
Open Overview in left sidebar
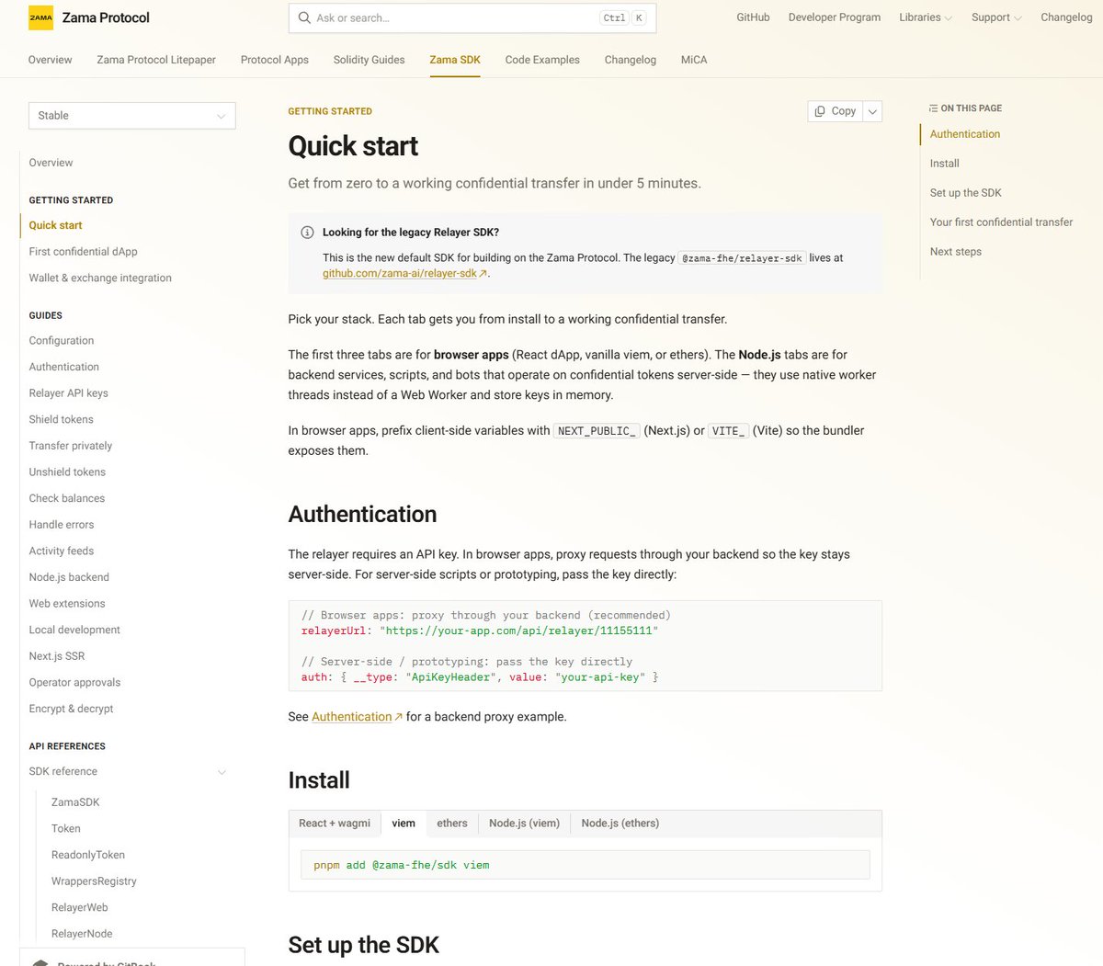pyautogui.click(x=51, y=163)
